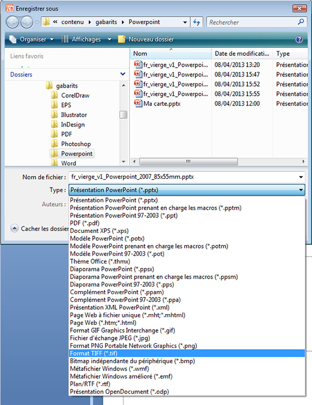Select the EPS folder

61,105
